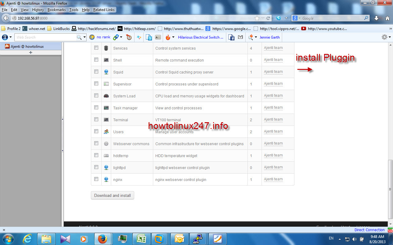Screen dimensions: 393x245
Task: Click the Terminal plugin icon
Action: [106, 120]
